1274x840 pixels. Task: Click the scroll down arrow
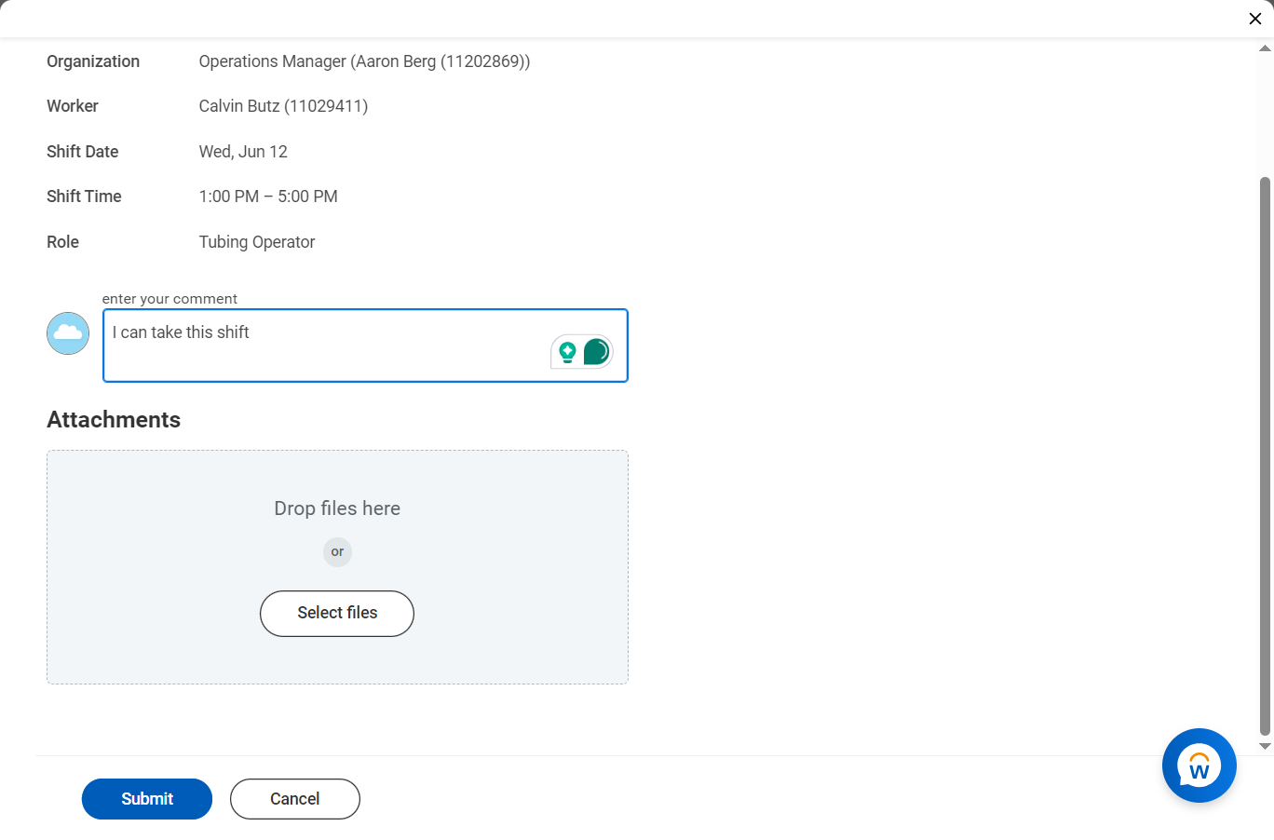1265,746
